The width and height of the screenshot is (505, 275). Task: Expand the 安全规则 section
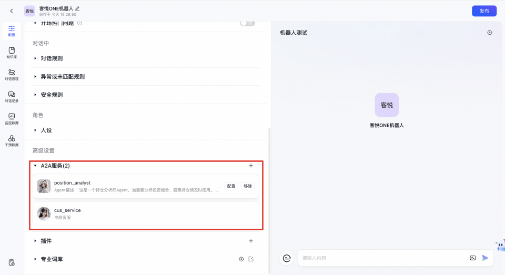coord(35,95)
